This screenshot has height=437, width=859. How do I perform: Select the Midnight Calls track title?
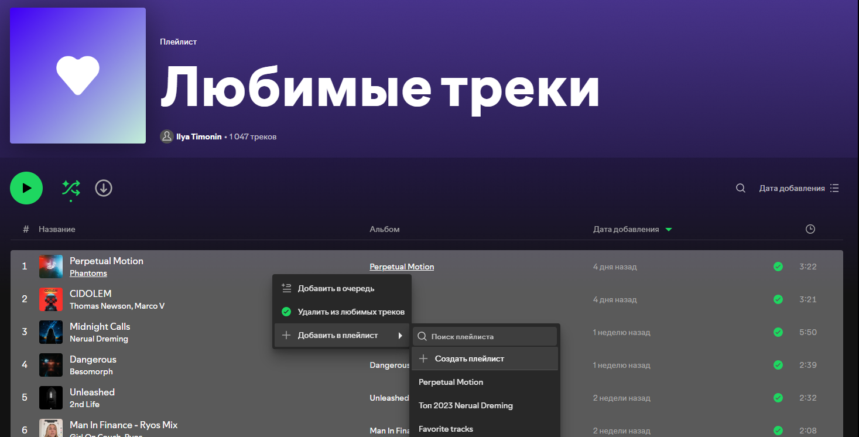[100, 326]
